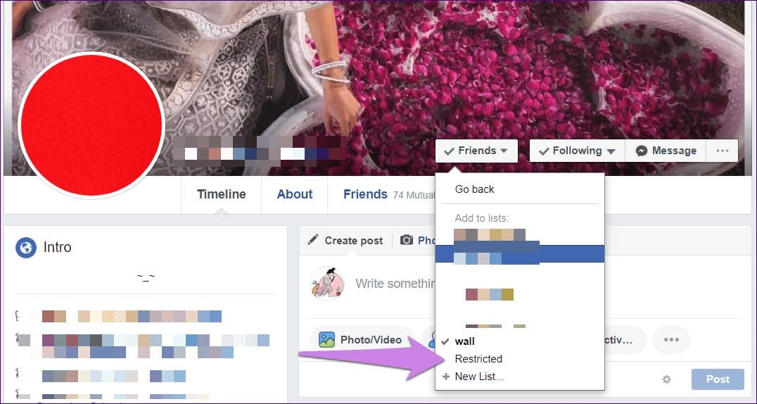Click the checkmark icon on Following button
This screenshot has height=404, width=757.
[x=544, y=151]
